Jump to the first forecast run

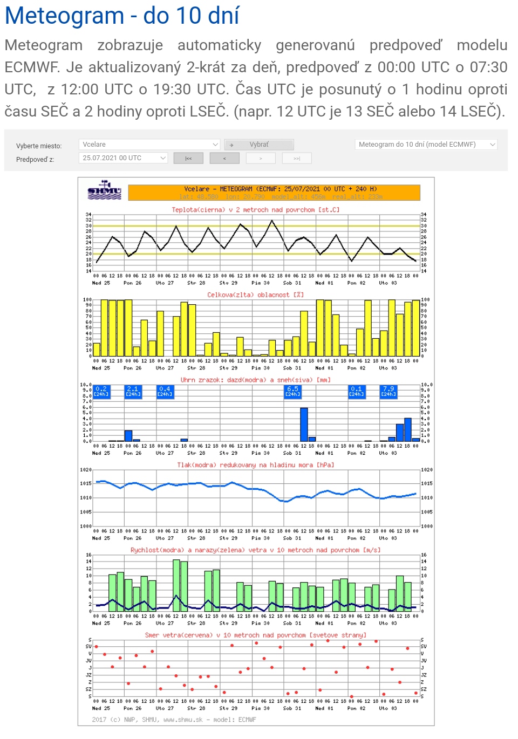188,158
